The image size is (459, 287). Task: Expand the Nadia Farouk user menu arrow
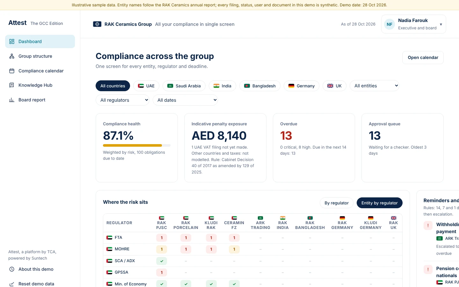pos(441,24)
